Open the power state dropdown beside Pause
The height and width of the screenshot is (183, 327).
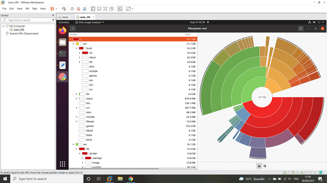pos(56,8)
